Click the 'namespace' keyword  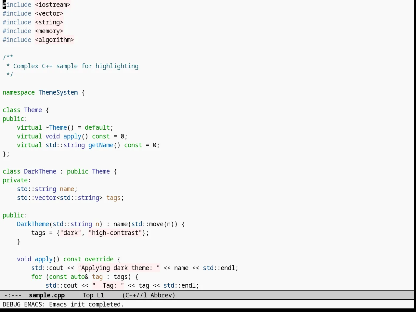(x=19, y=92)
